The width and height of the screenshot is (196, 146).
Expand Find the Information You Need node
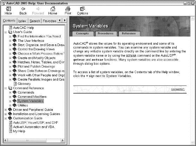coord(10,37)
